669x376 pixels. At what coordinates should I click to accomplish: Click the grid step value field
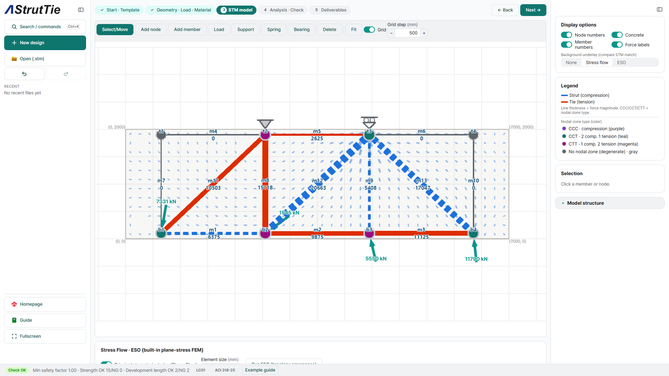[408, 33]
